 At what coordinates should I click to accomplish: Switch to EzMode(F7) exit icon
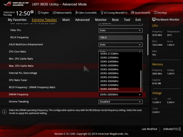click(179, 129)
